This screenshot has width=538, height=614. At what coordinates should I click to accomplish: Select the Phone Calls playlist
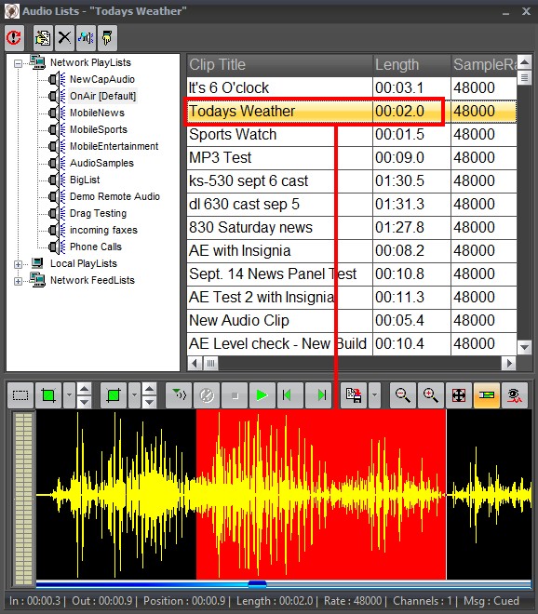[96, 247]
